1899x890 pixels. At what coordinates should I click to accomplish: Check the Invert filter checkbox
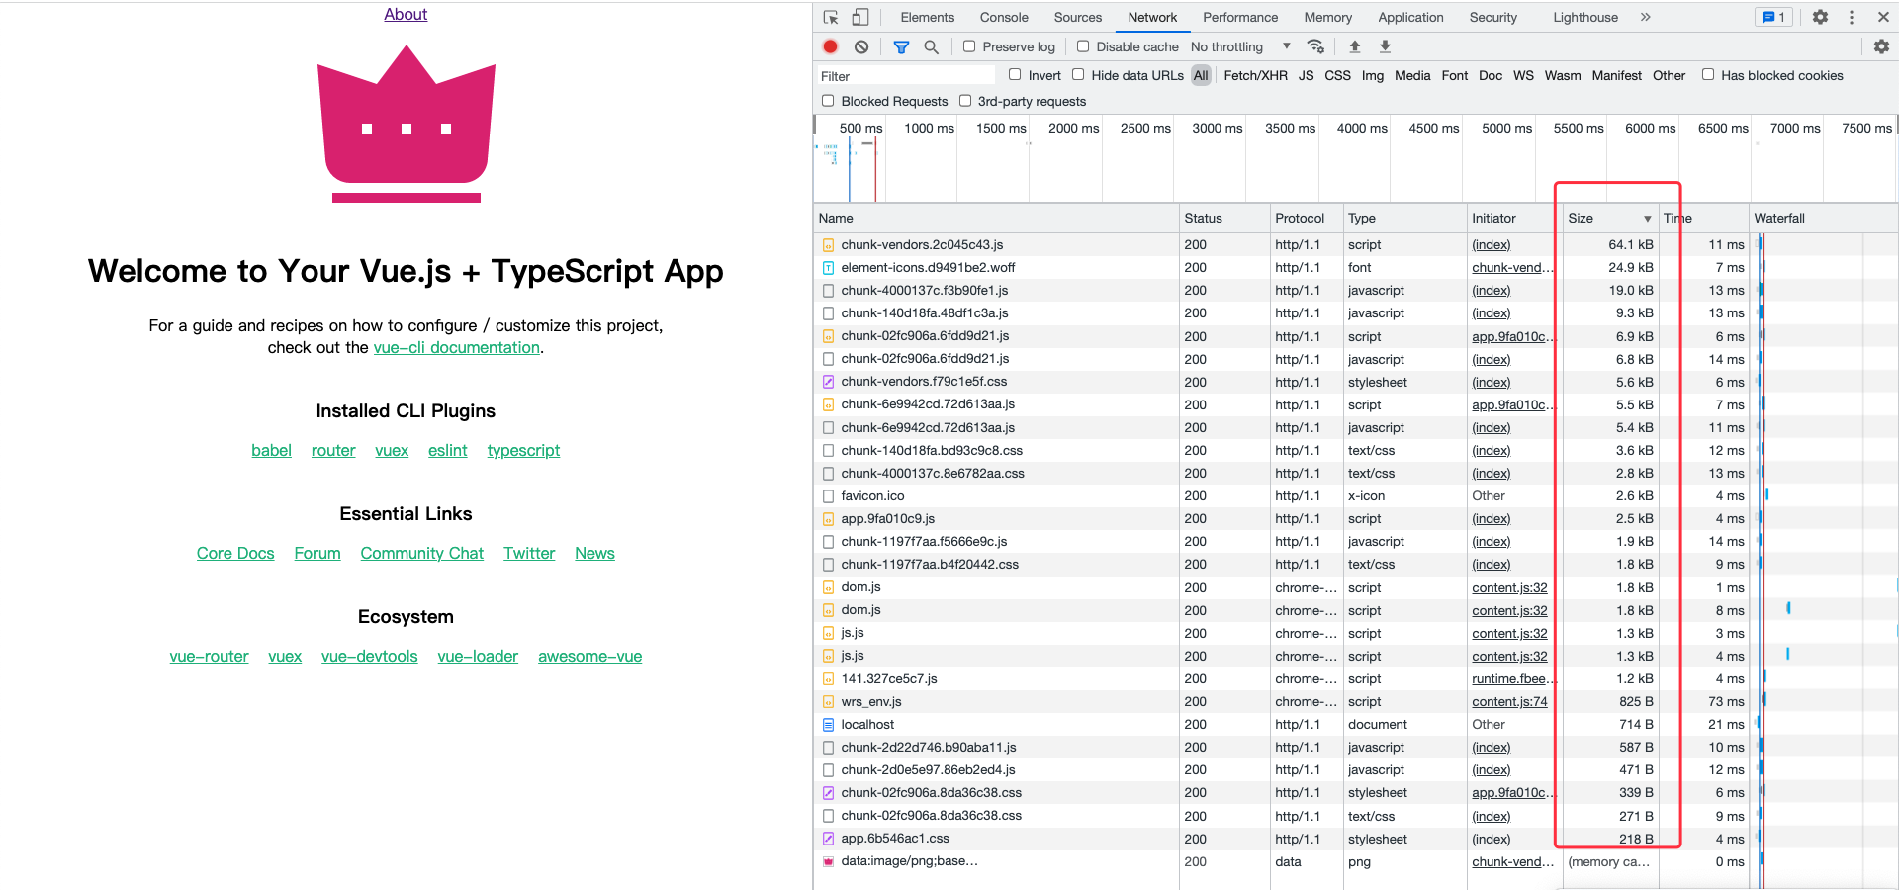(x=1015, y=75)
